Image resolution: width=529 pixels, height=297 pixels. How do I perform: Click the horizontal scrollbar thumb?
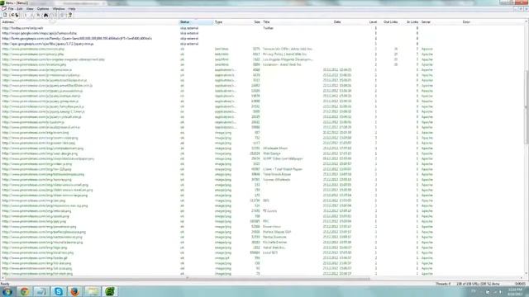pos(188,279)
